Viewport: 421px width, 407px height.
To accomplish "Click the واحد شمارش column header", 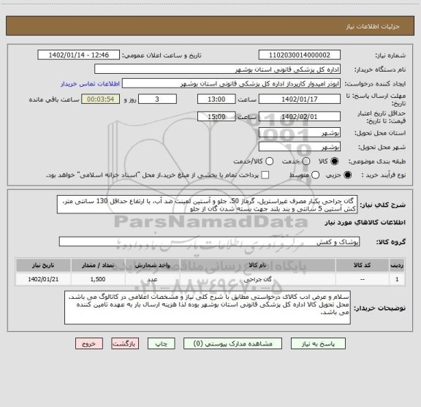I will click(152, 265).
